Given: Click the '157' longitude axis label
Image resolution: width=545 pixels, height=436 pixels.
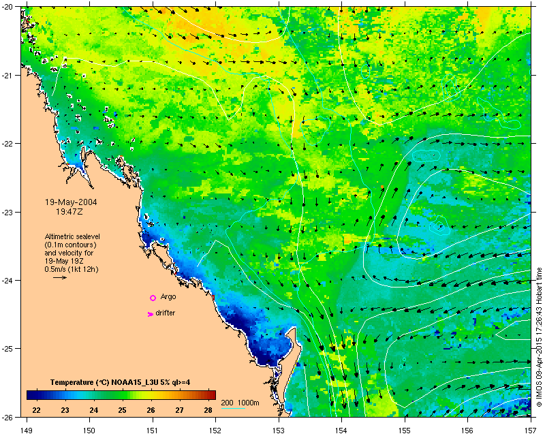Looking at the screenshot, I should point(531,431).
